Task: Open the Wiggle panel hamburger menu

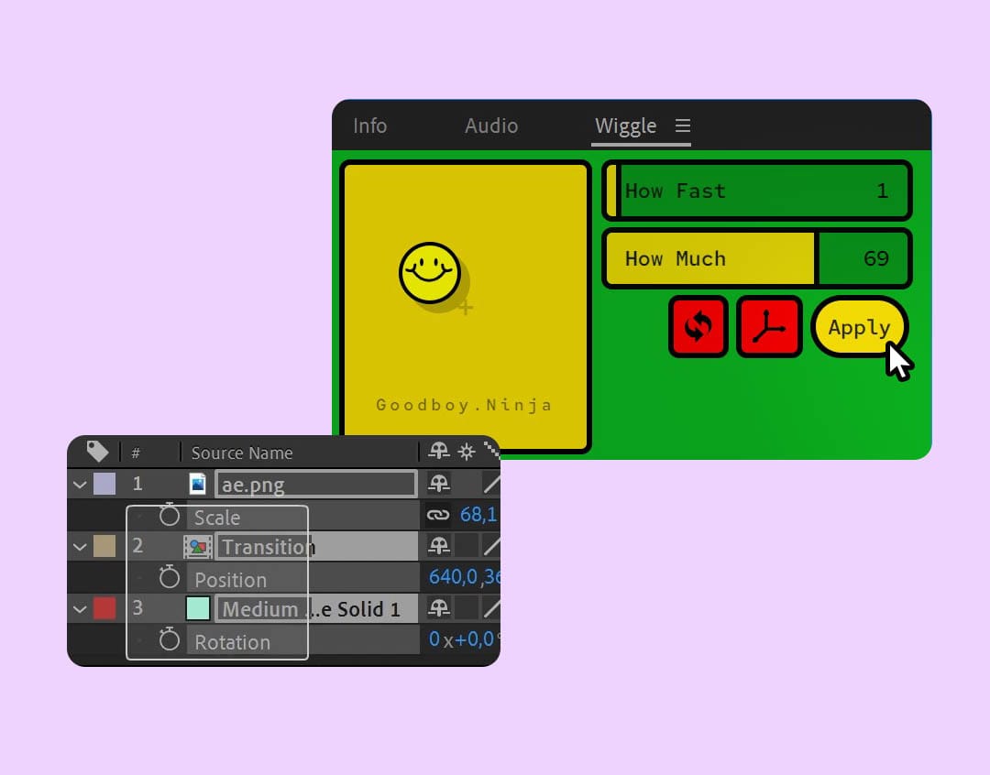Action: point(683,126)
